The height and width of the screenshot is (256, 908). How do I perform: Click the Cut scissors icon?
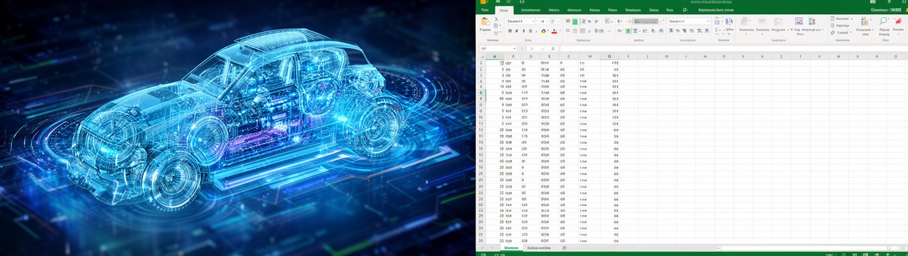click(497, 20)
